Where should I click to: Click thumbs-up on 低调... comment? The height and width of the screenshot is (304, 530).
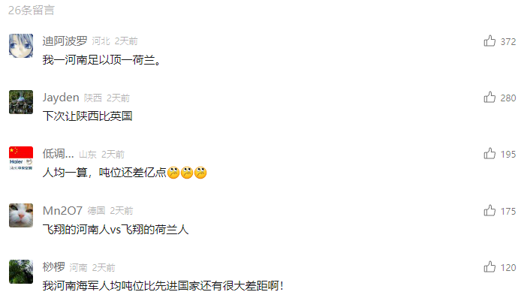[489, 154]
